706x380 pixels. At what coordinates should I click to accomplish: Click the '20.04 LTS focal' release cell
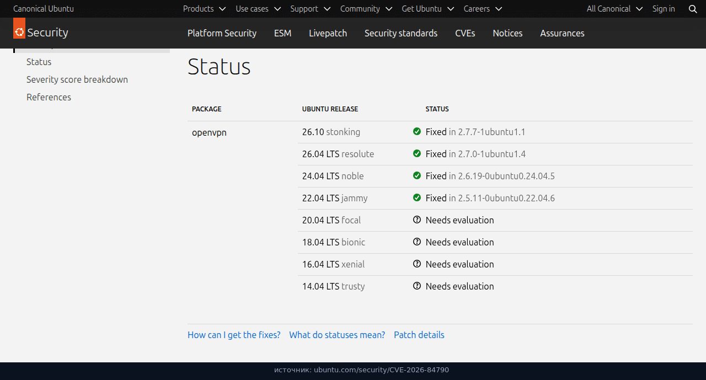pos(331,220)
